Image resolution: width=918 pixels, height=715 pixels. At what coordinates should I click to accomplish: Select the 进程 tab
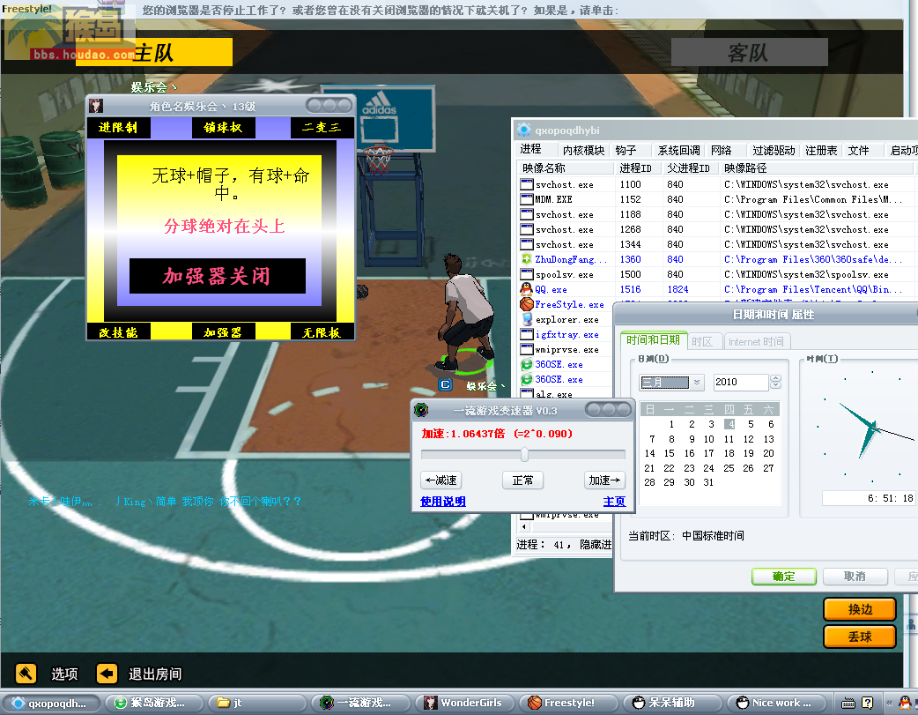[x=530, y=150]
